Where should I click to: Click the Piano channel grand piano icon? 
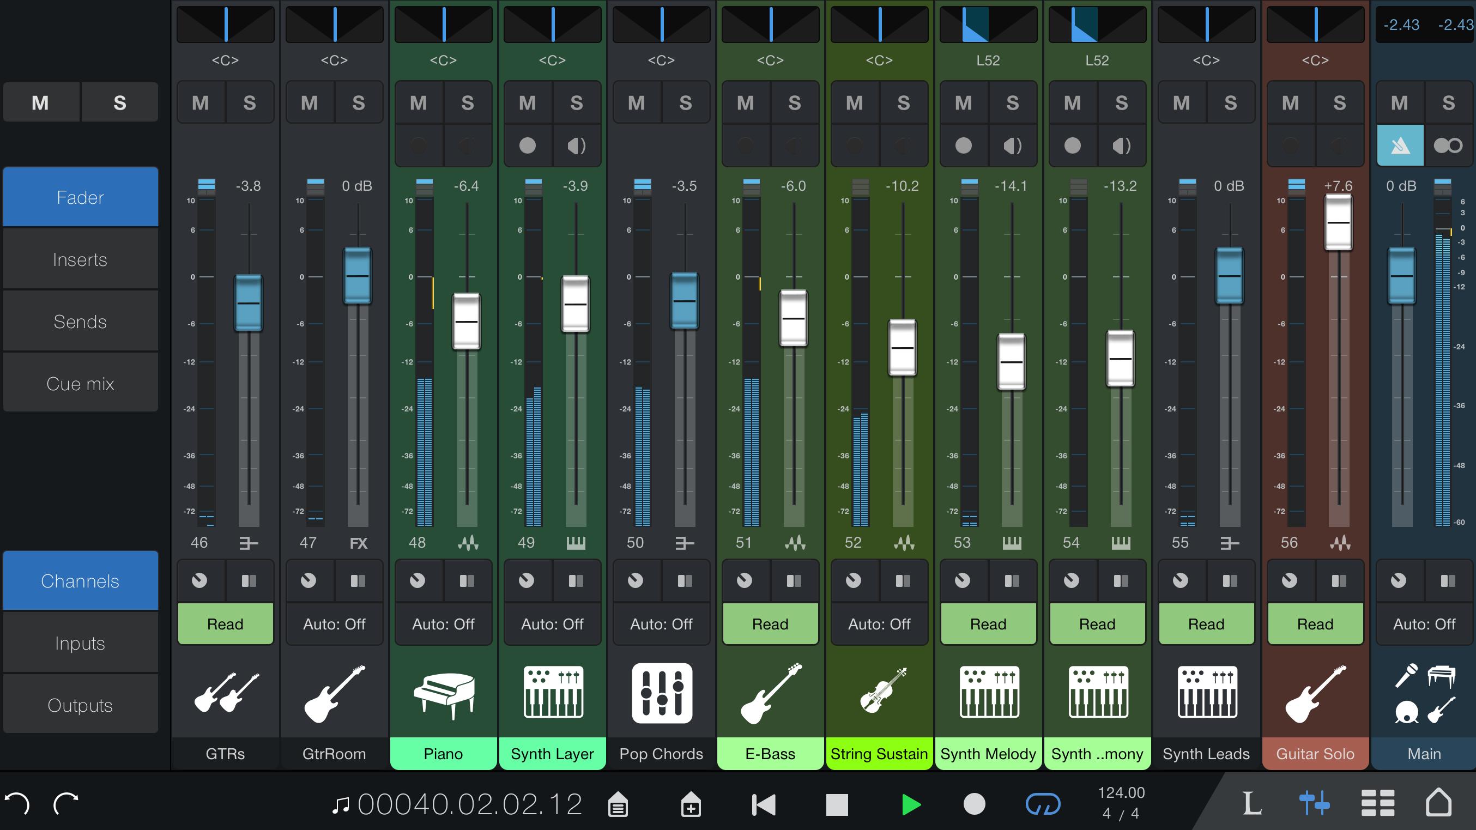444,692
